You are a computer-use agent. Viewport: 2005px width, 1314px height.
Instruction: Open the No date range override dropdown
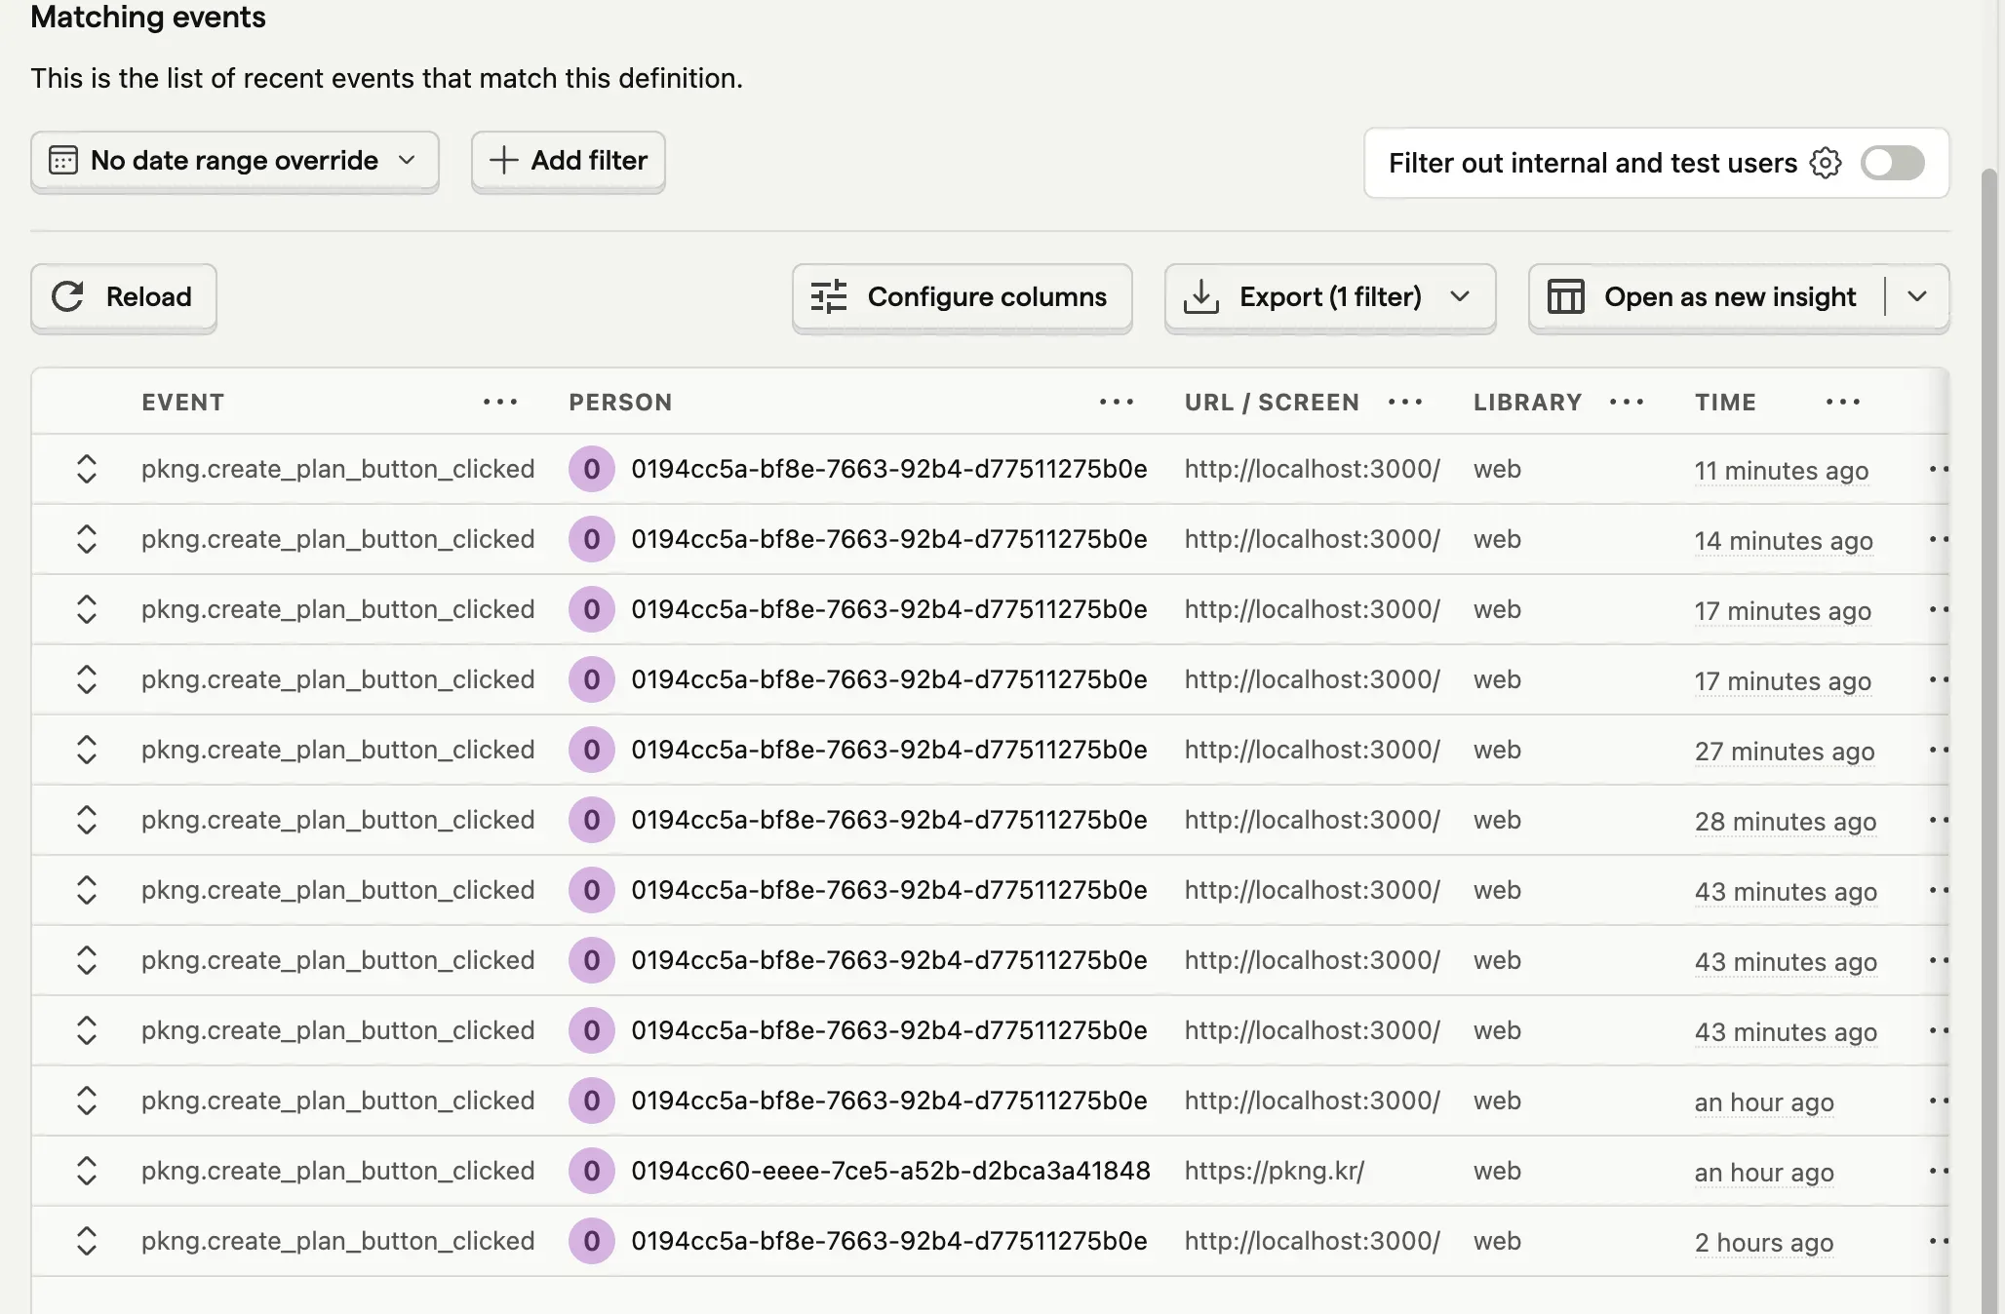coord(234,160)
